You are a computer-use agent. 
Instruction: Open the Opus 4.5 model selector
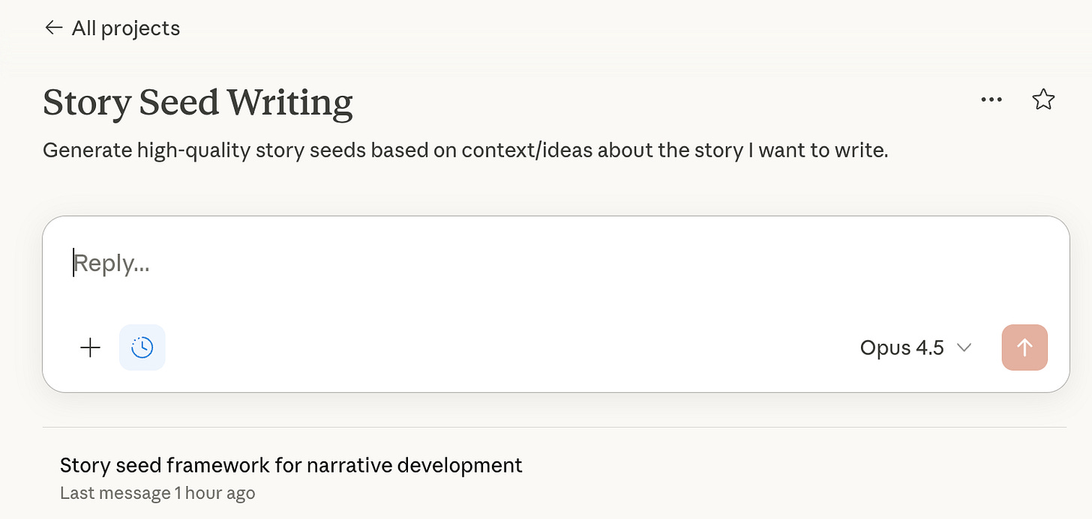coord(916,347)
